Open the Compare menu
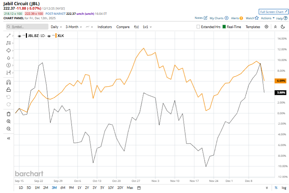289x193 pixels. coord(123,27)
